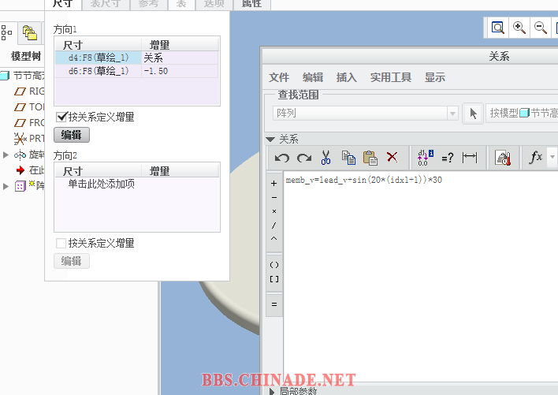Insert divide slash operator
Screen dimensions: 558x395
click(273, 225)
